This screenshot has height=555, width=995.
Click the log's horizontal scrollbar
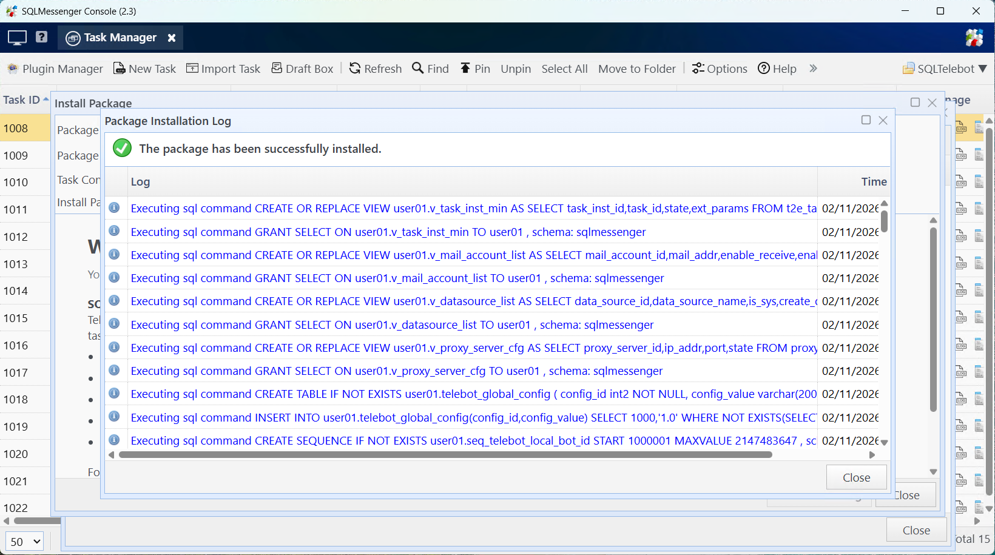pyautogui.click(x=445, y=454)
